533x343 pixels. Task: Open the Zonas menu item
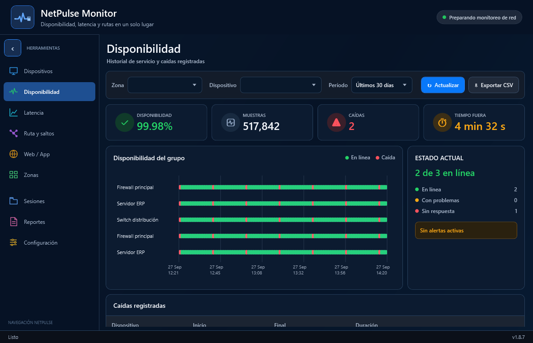(50, 175)
